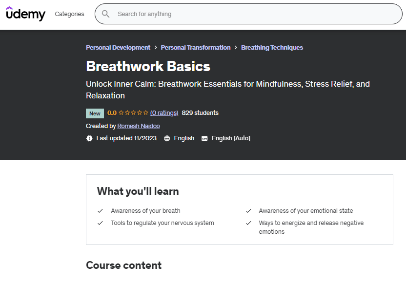Click the Udemy logo

25,14
